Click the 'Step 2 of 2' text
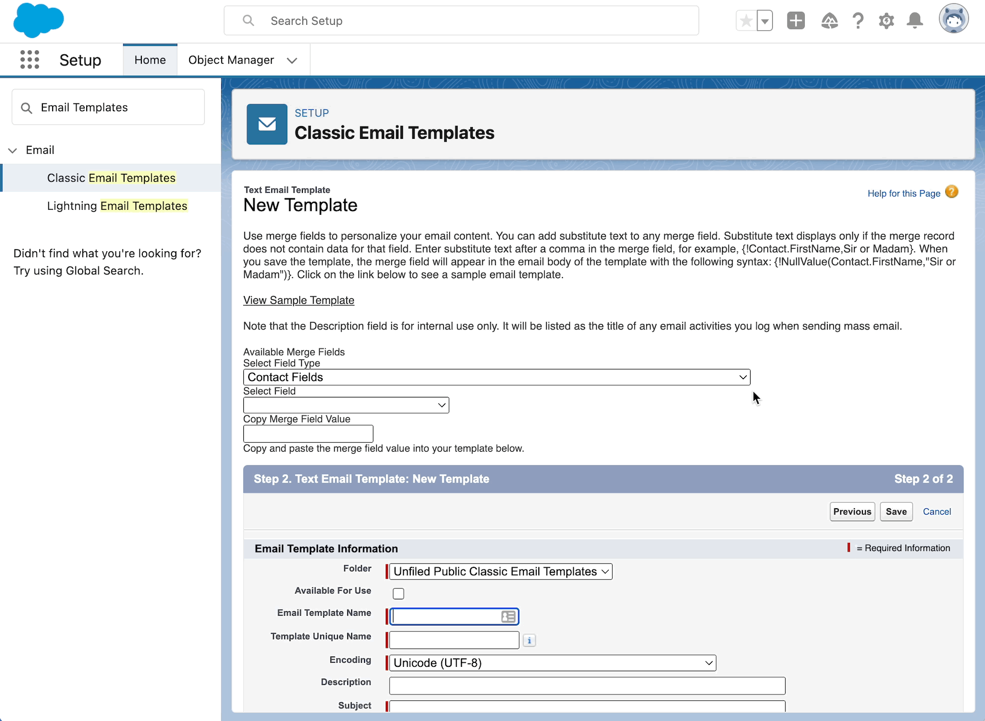This screenshot has width=985, height=721. (923, 479)
